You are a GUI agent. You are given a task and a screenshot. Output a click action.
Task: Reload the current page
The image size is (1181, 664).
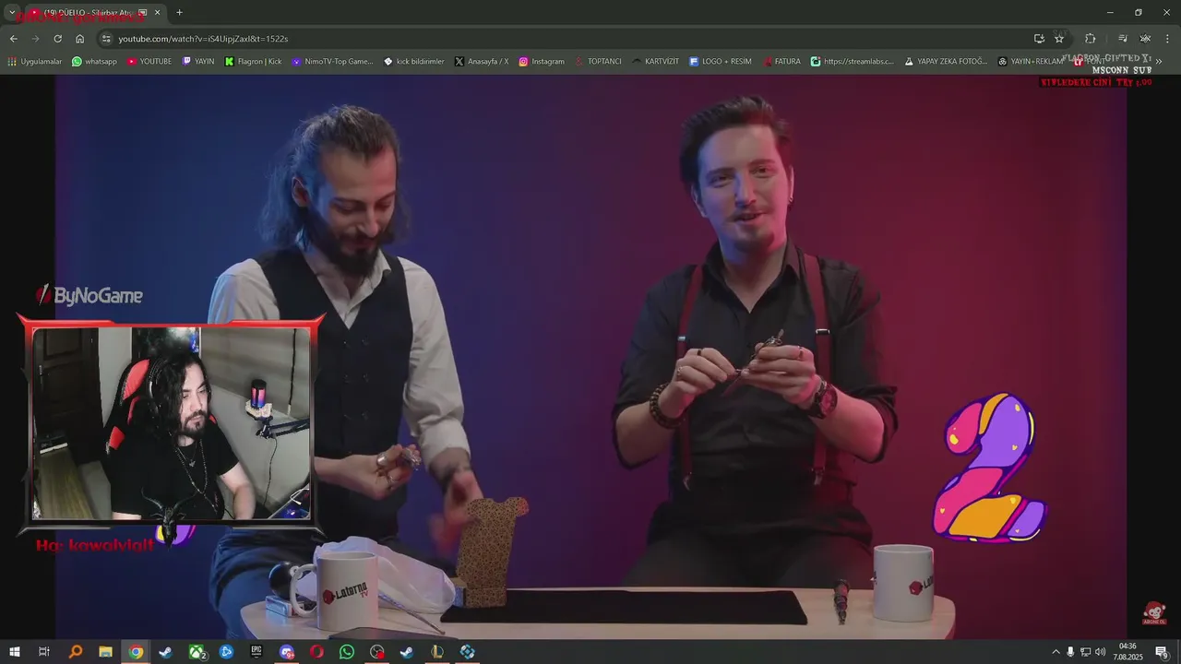[57, 39]
